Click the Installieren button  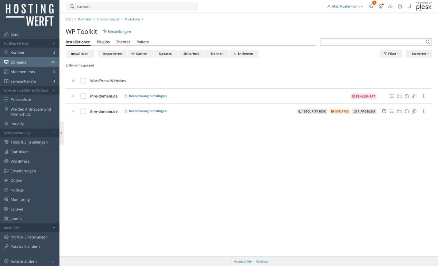pyautogui.click(x=80, y=54)
